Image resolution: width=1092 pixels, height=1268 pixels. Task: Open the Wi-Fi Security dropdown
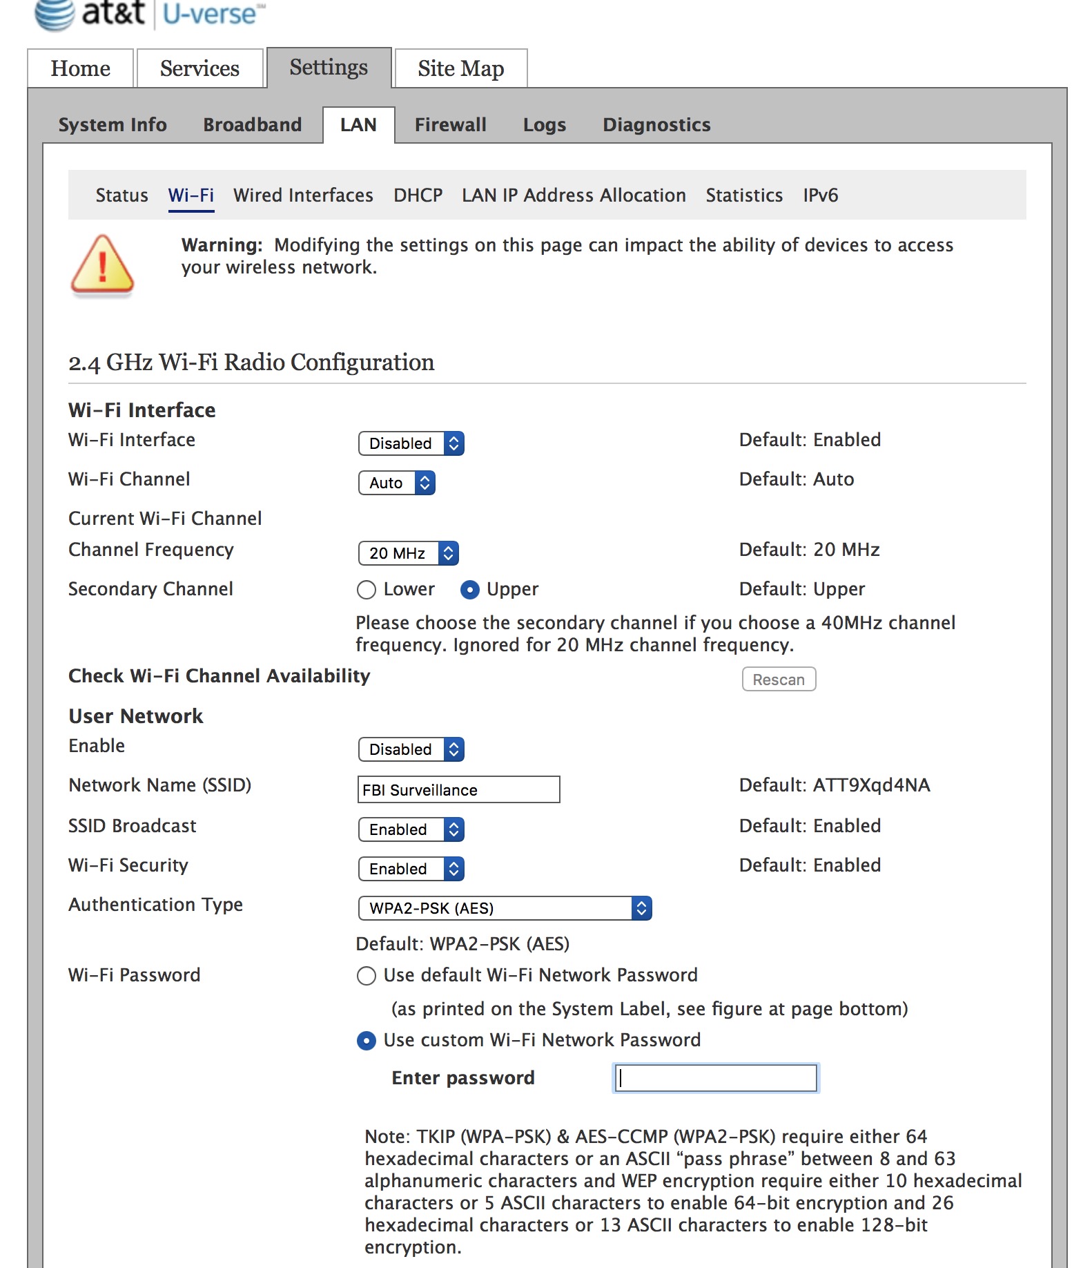coord(411,869)
